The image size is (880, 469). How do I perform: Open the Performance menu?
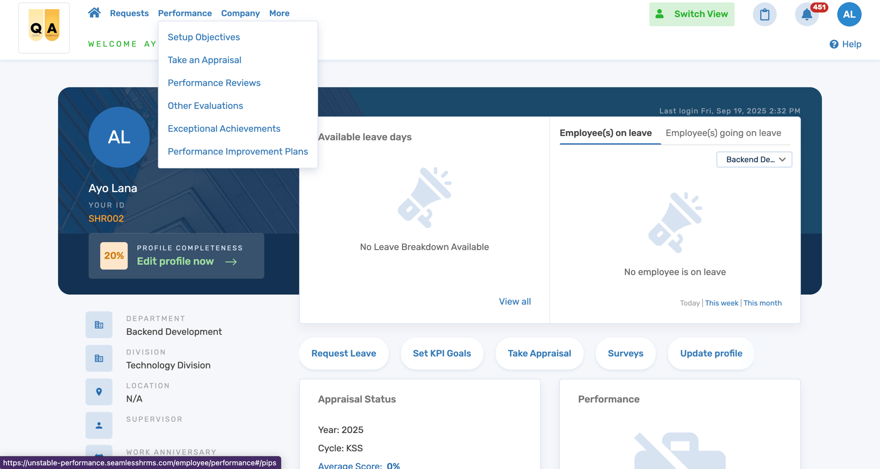(x=185, y=13)
